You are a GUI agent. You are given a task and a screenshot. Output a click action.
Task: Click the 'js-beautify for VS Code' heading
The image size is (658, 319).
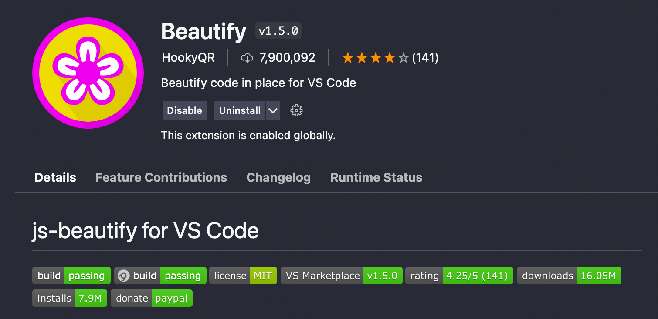(146, 230)
